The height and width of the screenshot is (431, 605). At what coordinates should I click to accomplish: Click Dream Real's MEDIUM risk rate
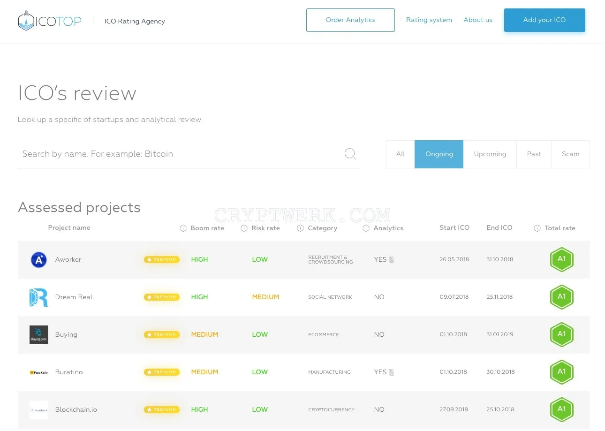click(x=265, y=297)
